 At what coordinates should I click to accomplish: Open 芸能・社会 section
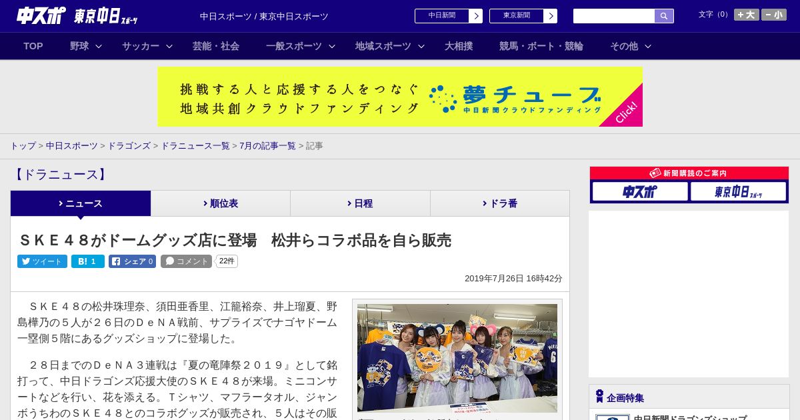[x=216, y=46]
